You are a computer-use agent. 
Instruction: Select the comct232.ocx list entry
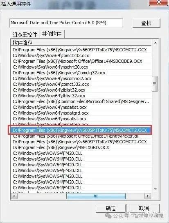click(x=51, y=55)
